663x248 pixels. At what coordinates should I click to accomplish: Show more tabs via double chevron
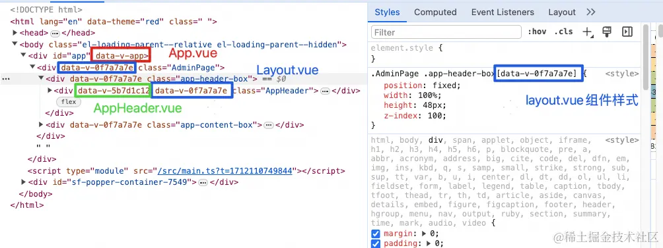click(591, 12)
